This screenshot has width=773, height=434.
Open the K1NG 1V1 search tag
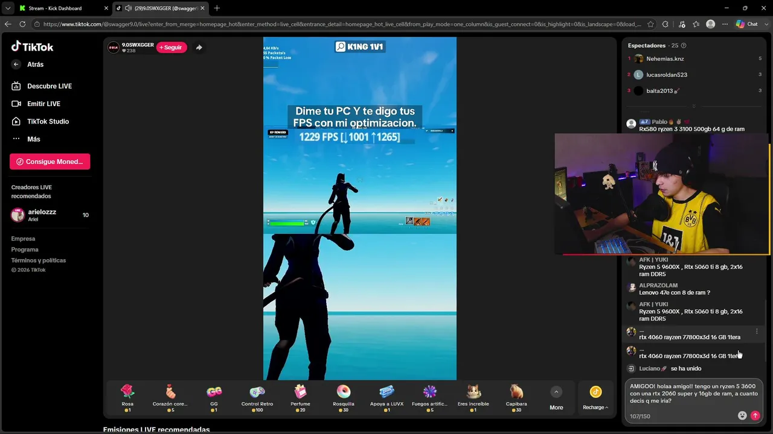point(360,46)
